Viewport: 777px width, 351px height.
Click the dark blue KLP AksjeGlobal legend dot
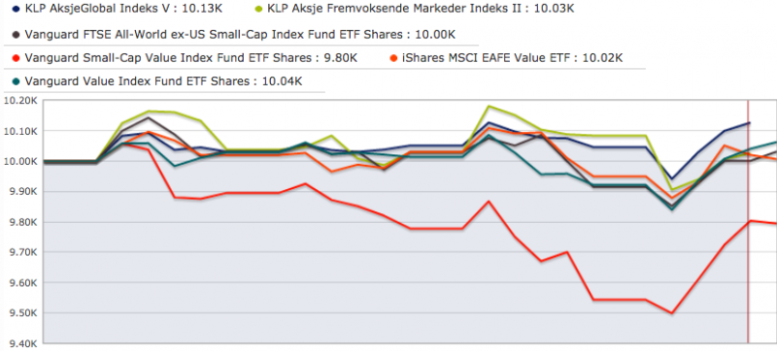click(16, 9)
